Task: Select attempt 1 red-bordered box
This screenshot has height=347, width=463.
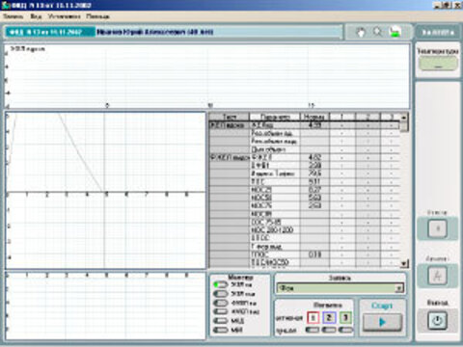Action: click(313, 318)
